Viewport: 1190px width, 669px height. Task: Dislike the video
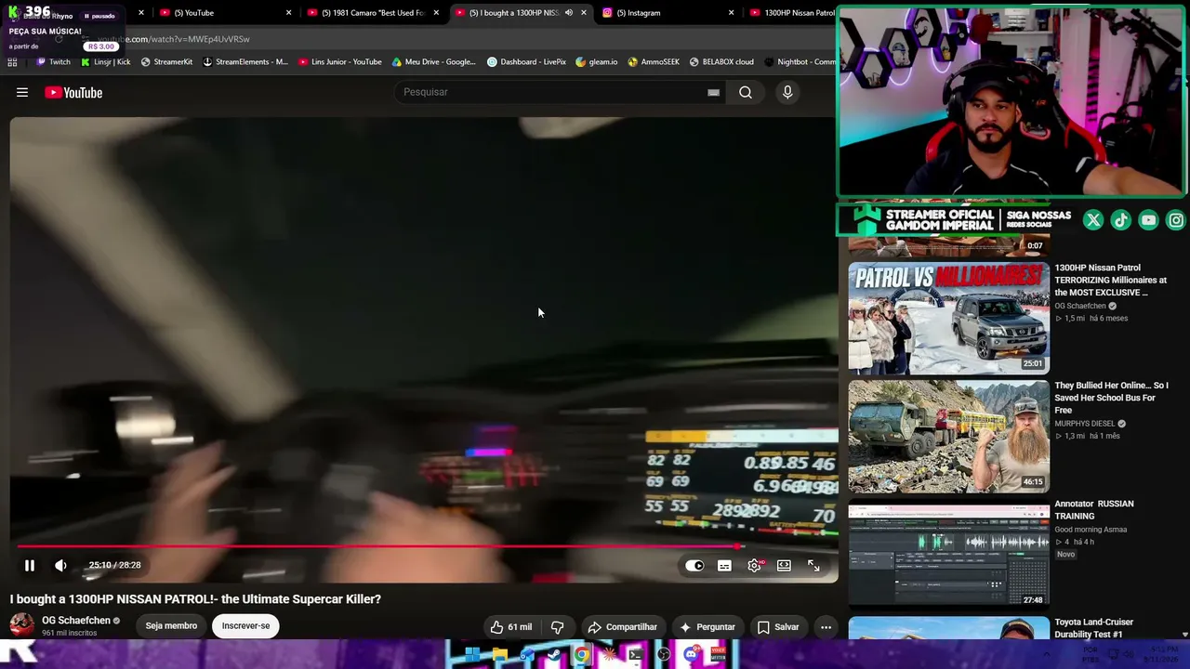coord(557,626)
